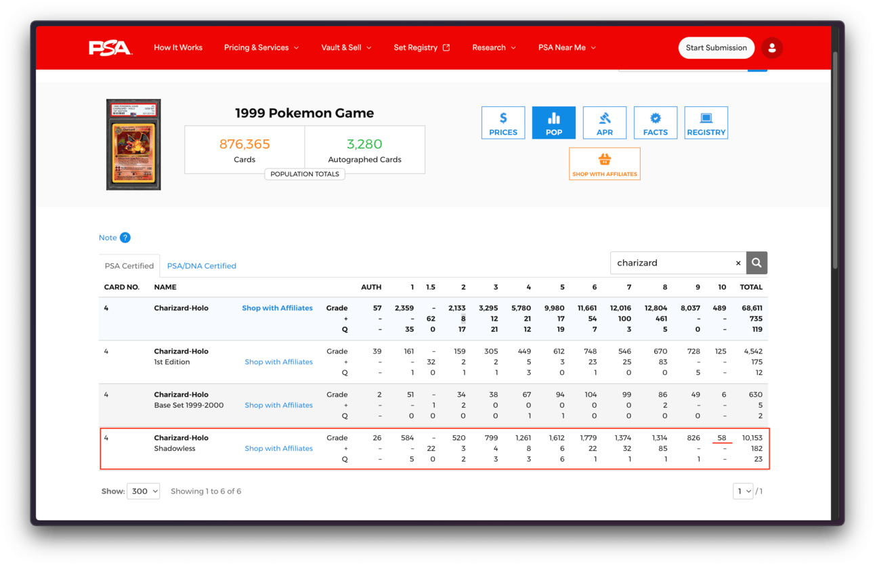Click the CARD NO. column header

click(x=122, y=287)
